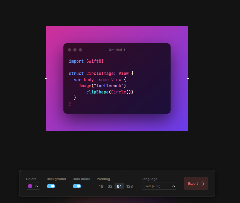Click the left frame resize handle
The image size is (240, 203).
(46, 78)
